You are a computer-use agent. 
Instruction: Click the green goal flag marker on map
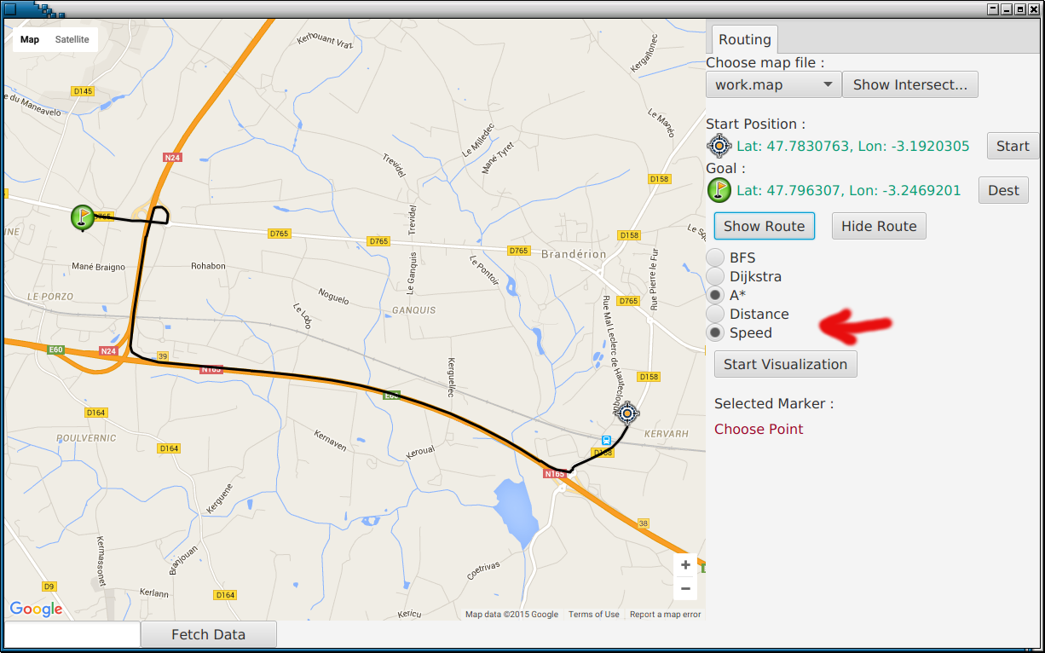[82, 217]
